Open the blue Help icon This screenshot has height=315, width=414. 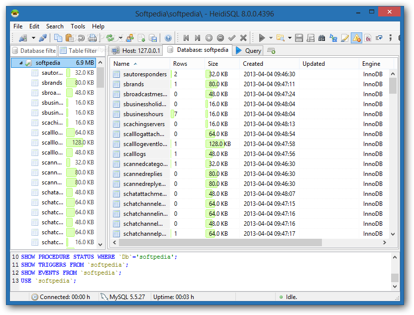click(168, 38)
